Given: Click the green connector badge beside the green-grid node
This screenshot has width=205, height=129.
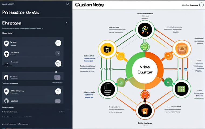Looking at the screenshot, I should 168,82.
